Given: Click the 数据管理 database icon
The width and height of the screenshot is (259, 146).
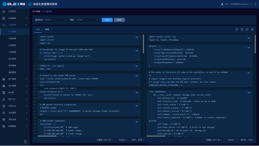Looking at the screenshot, I should (x=4, y=126).
